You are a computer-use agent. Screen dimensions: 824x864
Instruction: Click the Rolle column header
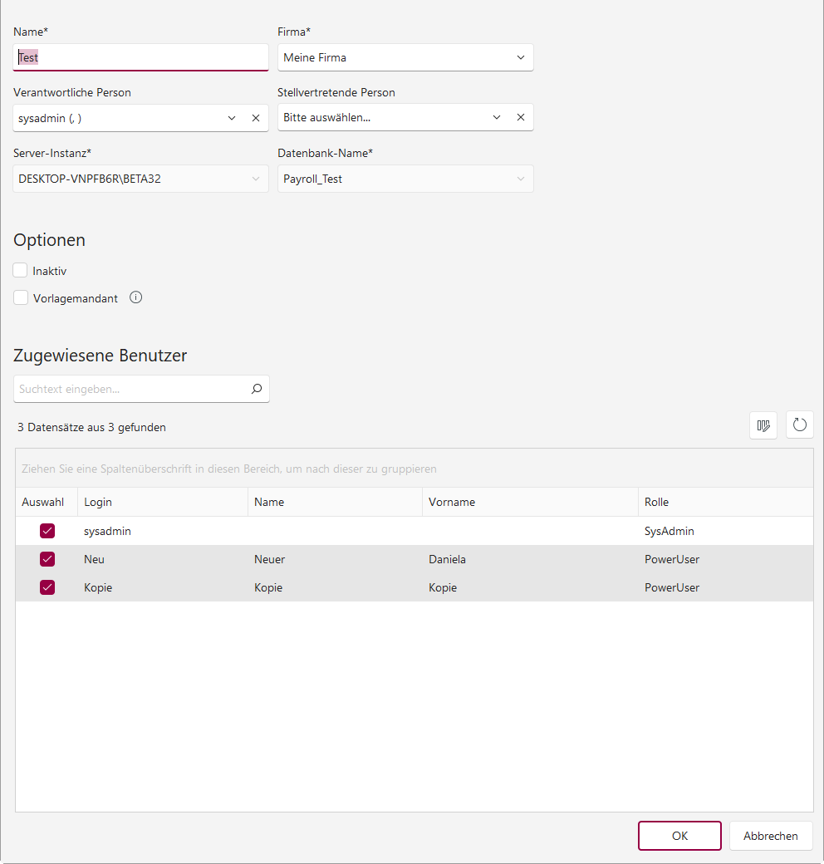coord(656,502)
